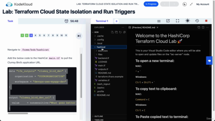
Task: Go to next lab with right arrow
Action: point(174,4)
